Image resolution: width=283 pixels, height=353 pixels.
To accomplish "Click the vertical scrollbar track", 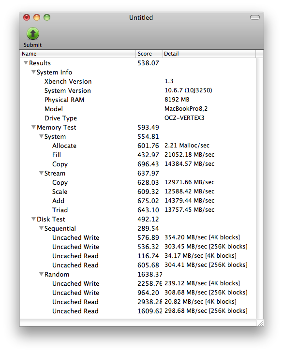I will 260,188.
